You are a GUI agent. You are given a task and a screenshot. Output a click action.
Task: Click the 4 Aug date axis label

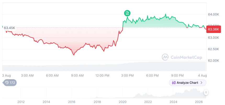click(x=202, y=75)
